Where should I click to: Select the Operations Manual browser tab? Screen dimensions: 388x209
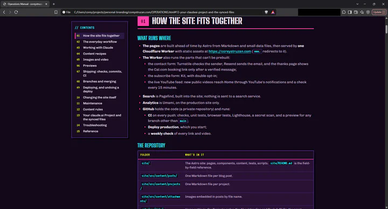pos(25,4)
